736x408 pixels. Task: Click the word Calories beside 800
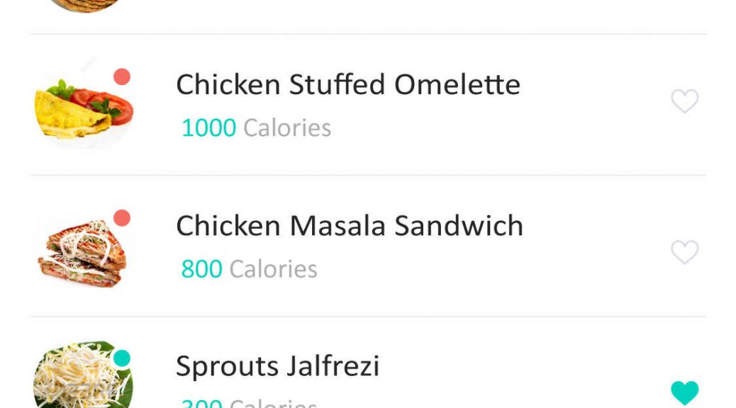(274, 269)
